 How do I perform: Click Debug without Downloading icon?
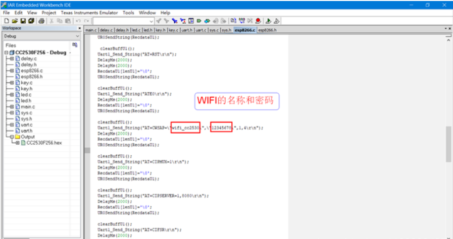click(x=276, y=21)
